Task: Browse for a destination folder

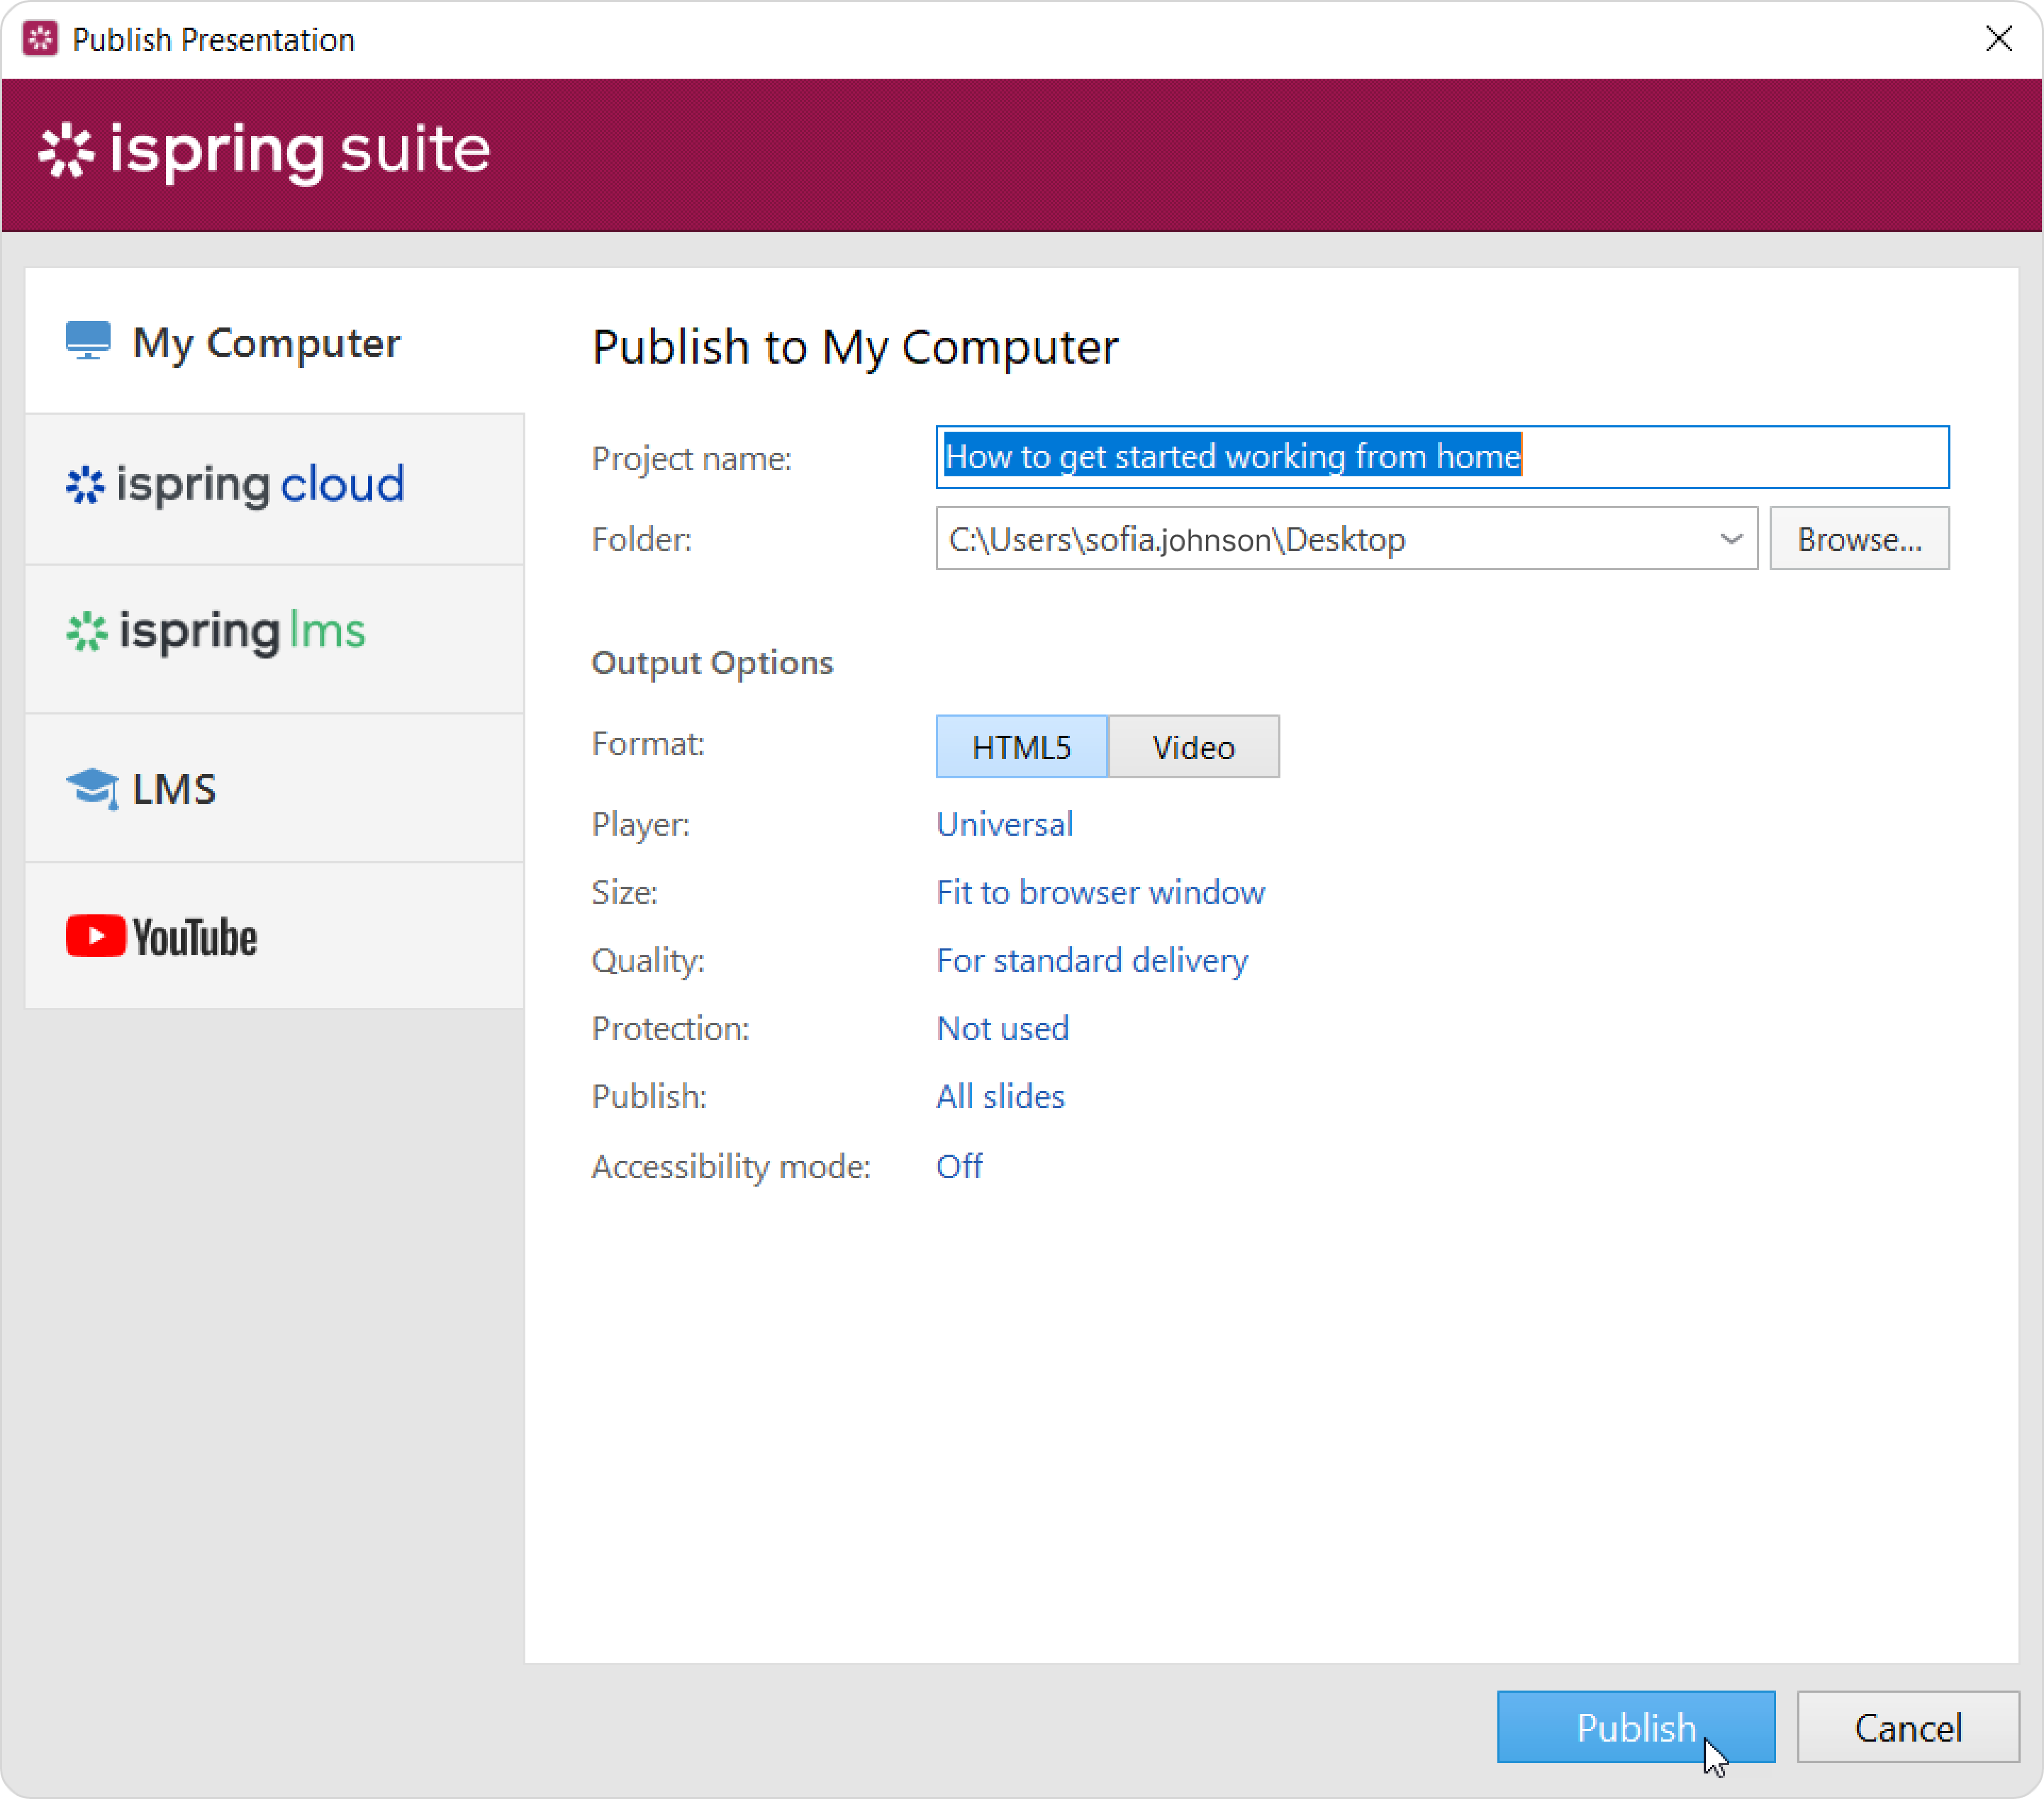Action: click(1859, 539)
